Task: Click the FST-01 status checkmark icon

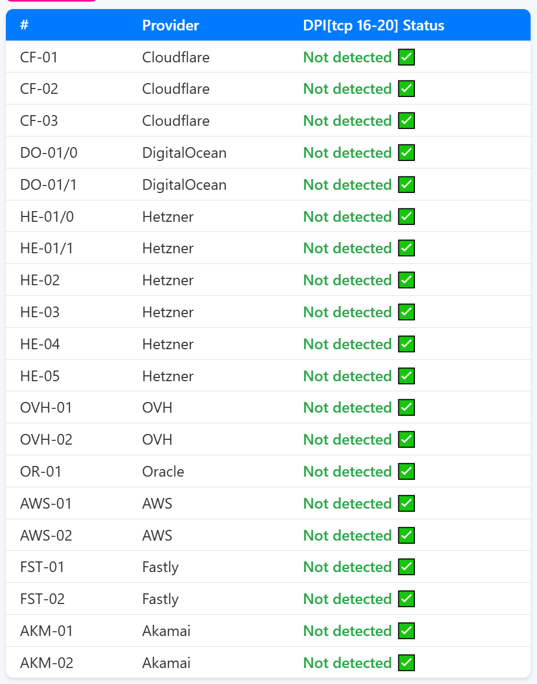Action: pos(406,567)
